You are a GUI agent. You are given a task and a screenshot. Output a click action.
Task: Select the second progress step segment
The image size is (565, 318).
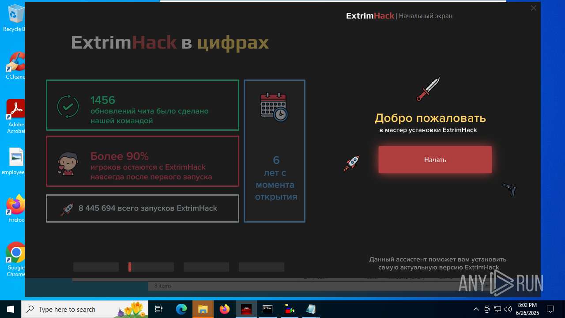click(151, 267)
